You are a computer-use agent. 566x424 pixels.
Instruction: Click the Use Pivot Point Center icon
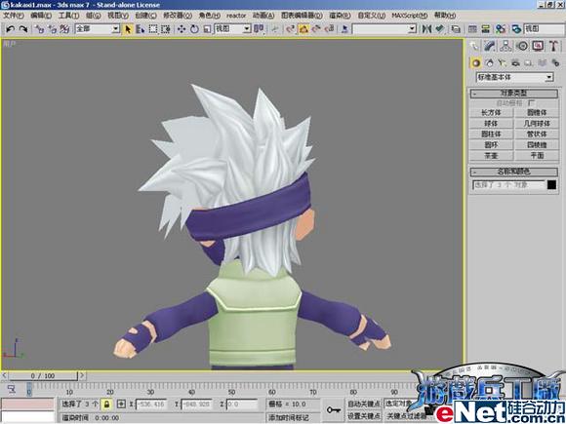[x=259, y=29]
